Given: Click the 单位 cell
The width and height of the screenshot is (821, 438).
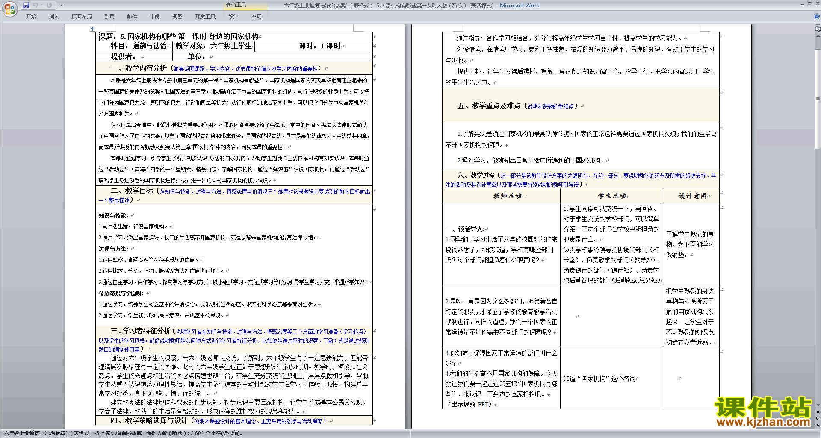Looking at the screenshot, I should (272, 57).
